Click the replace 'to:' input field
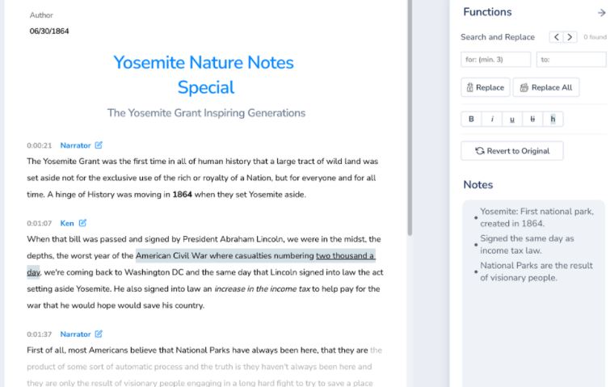Screen dimensions: 610x387 coord(570,60)
